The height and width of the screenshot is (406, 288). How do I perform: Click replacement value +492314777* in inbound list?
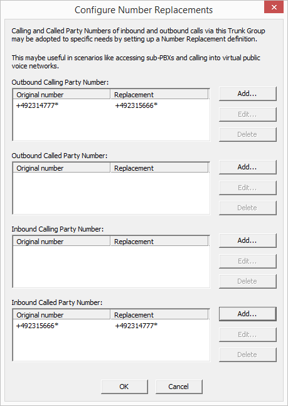click(x=137, y=326)
